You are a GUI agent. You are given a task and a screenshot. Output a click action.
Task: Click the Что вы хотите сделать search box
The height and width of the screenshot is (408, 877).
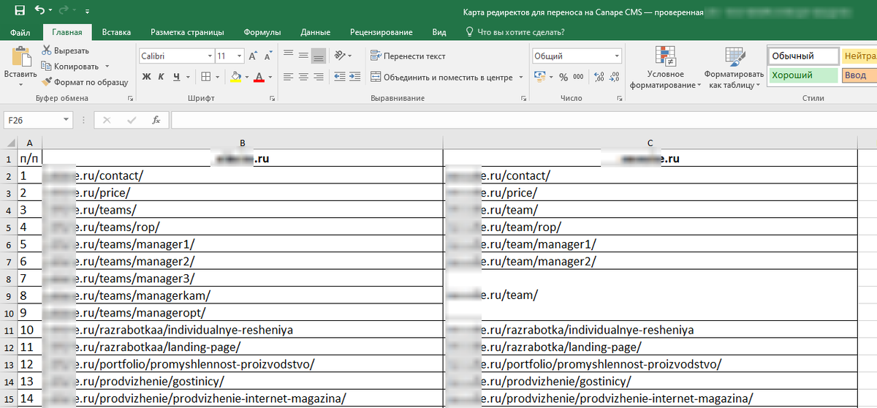[515, 32]
